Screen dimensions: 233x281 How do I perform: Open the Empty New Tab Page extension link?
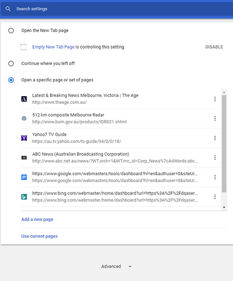pos(53,47)
